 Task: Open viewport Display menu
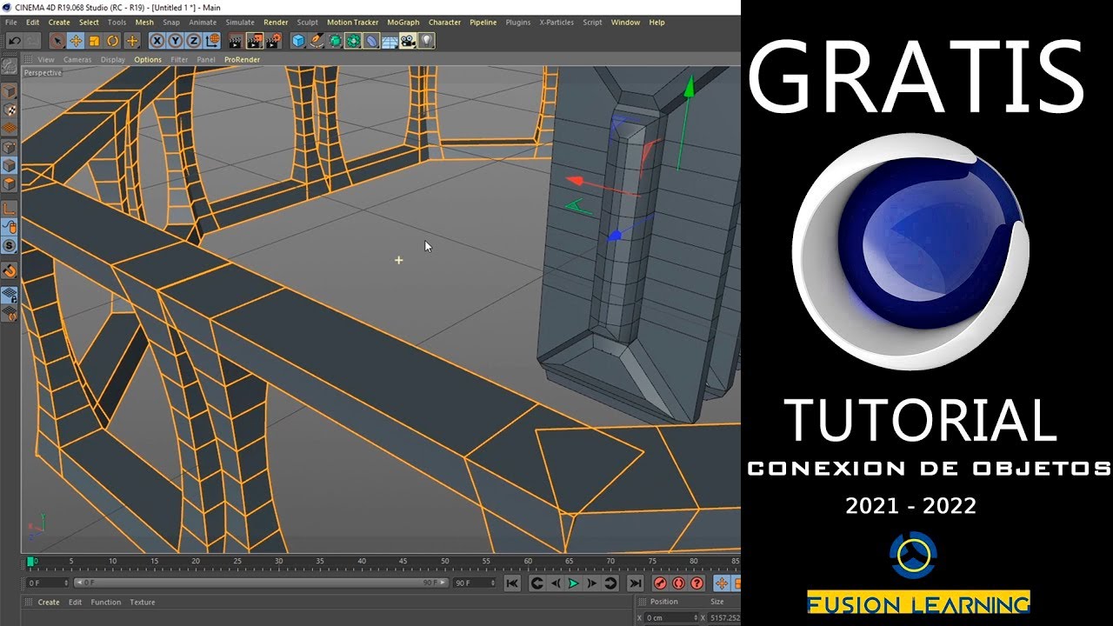tap(113, 60)
